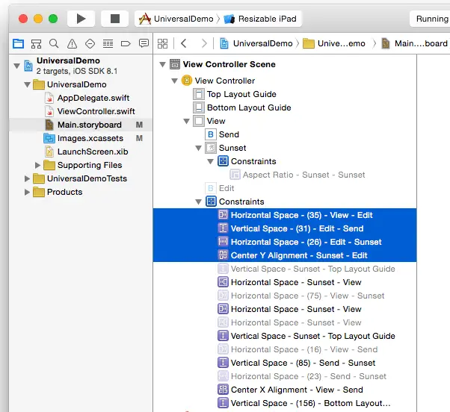
Task: Open Images.xcassets in the file list
Action: [90, 138]
